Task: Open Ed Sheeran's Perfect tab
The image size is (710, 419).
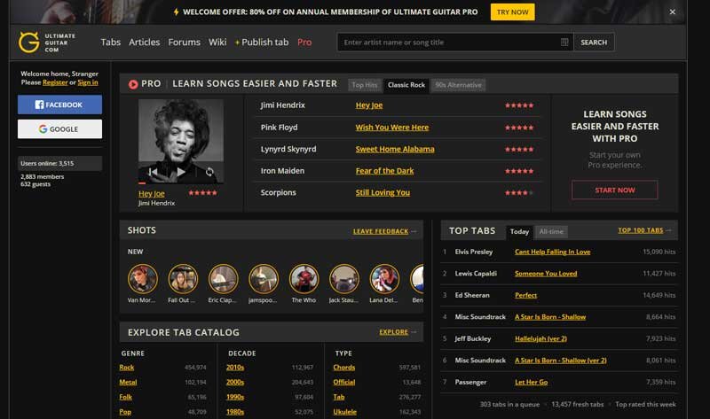Action: point(525,295)
